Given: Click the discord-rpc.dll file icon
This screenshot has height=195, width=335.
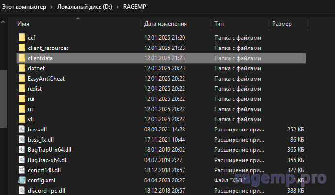Looking at the screenshot, I should click(x=22, y=191).
